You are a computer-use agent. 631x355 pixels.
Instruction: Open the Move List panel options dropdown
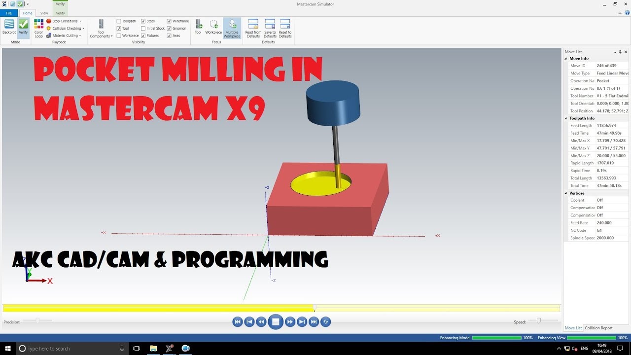615,52
